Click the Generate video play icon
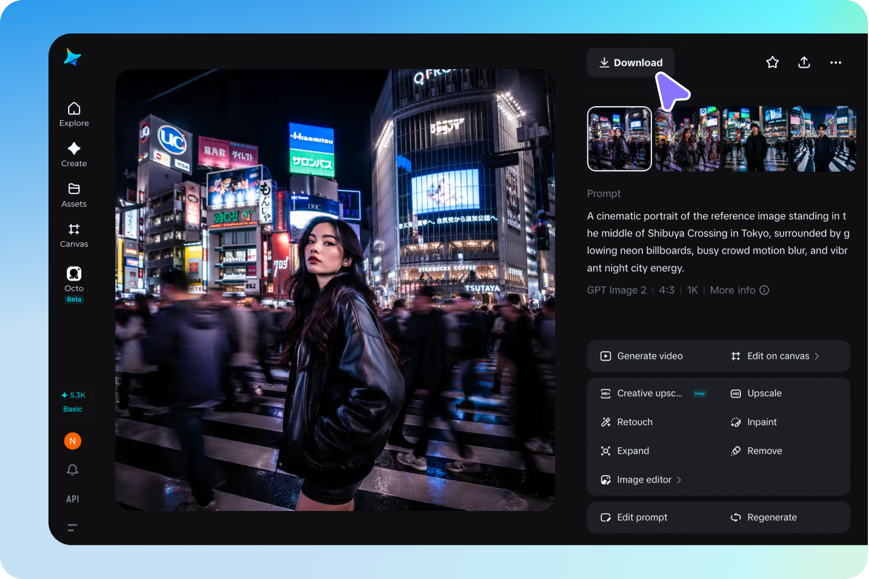Screen dimensions: 869x579 [606, 356]
